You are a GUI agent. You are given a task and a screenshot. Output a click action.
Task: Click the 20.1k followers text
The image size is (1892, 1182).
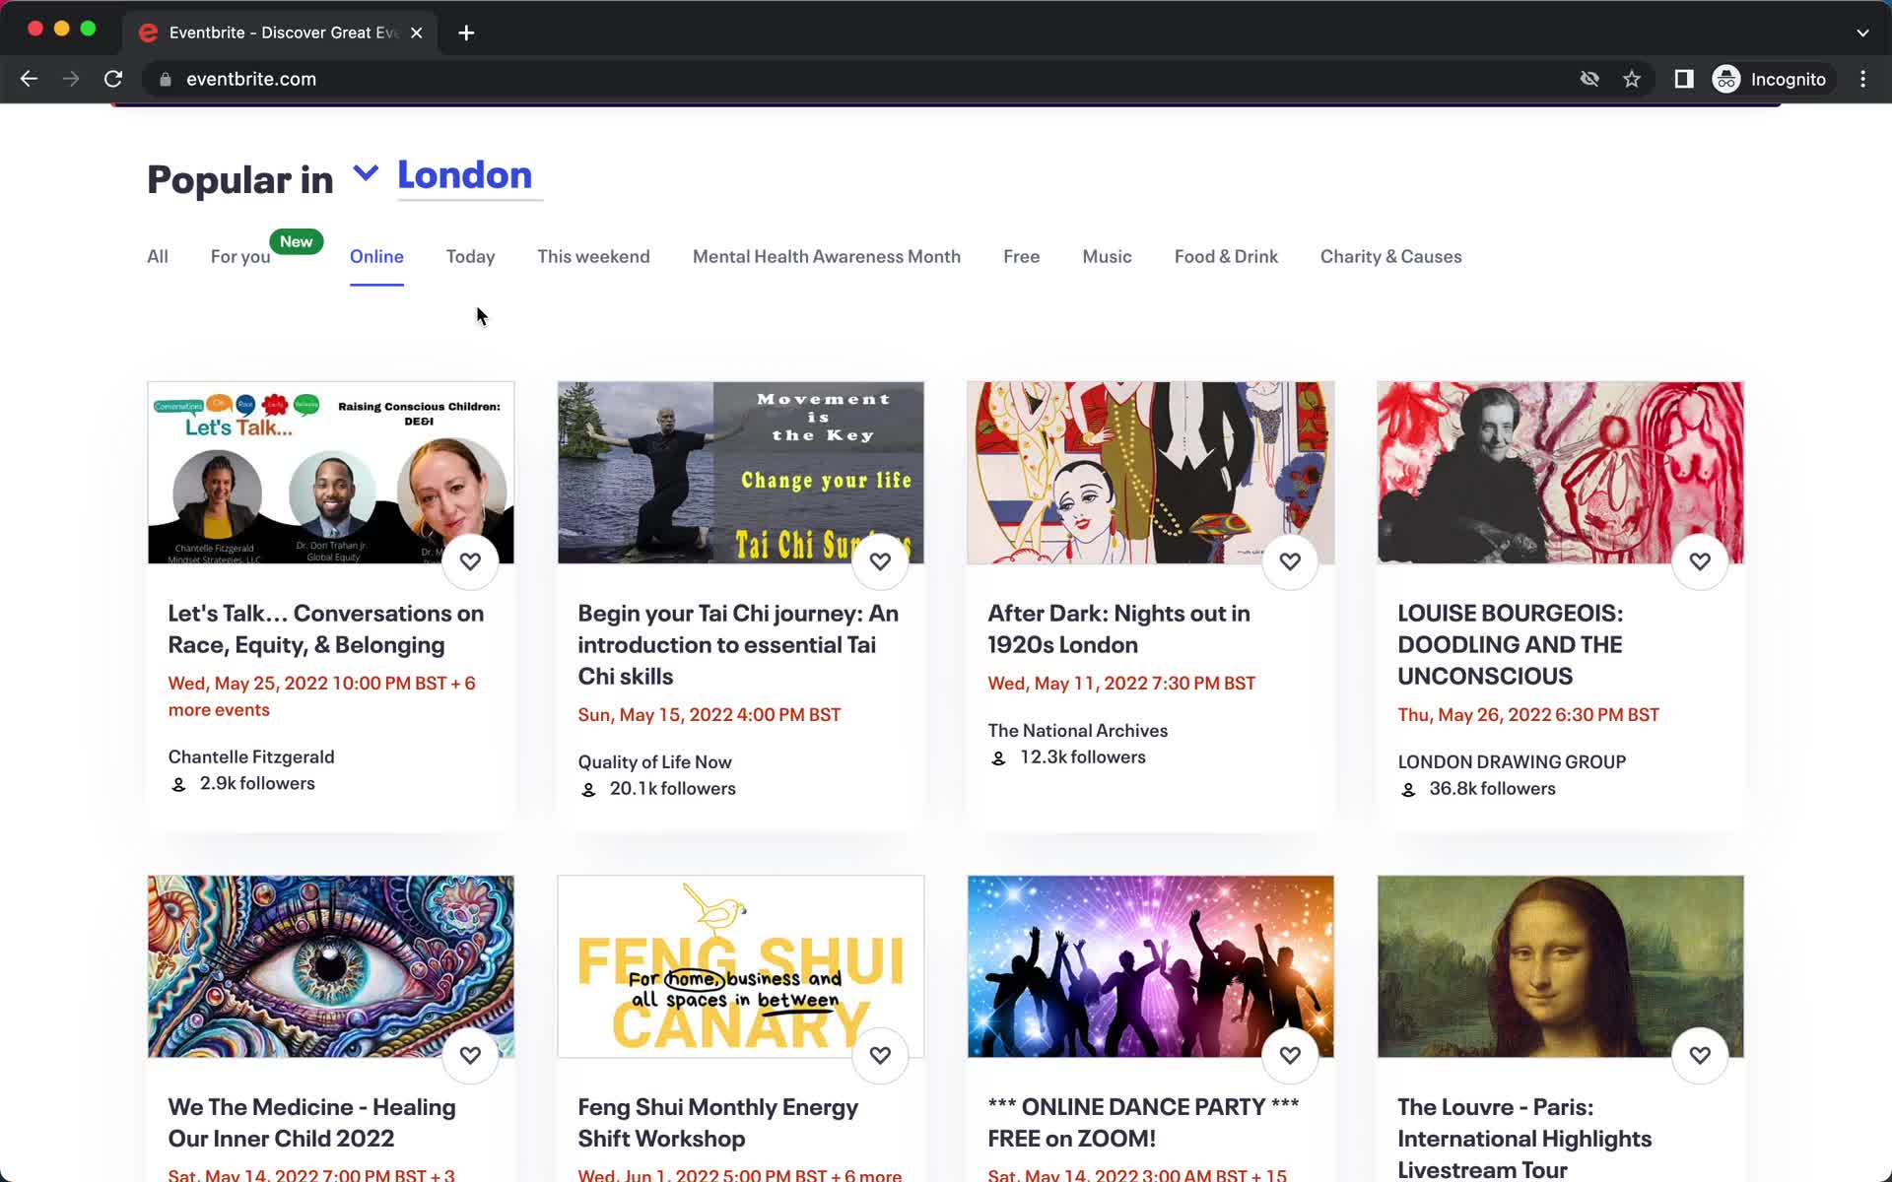672,788
